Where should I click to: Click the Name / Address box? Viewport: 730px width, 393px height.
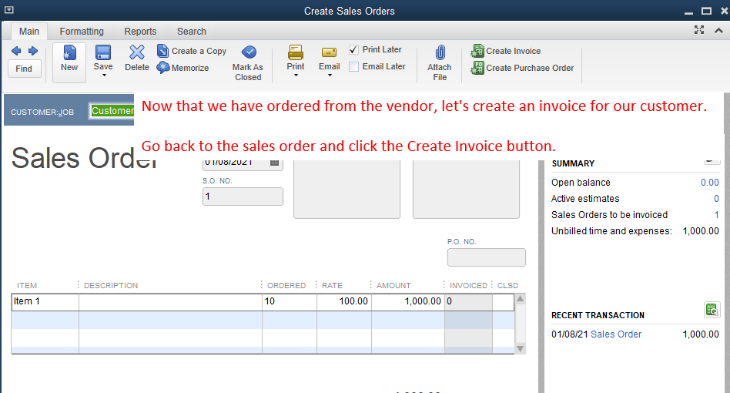coord(347,189)
